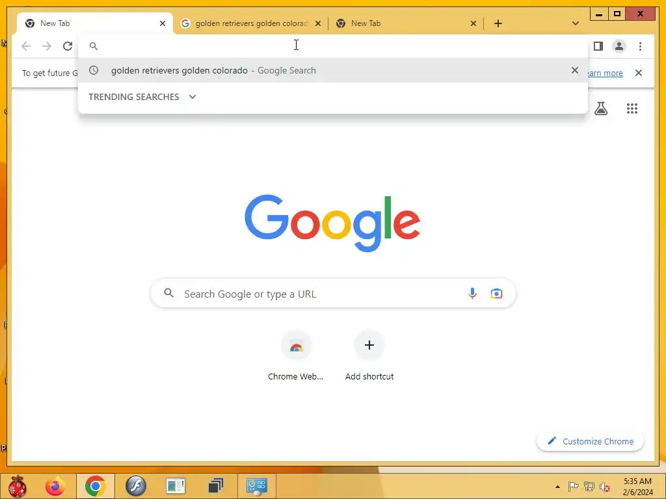The image size is (666, 499).
Task: Collapse the Trending Searches section
Action: coord(193,97)
